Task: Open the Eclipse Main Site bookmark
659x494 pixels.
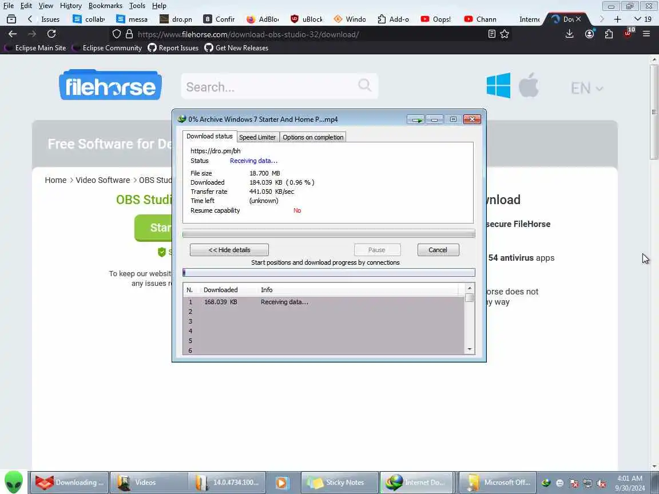Action: 35,48
